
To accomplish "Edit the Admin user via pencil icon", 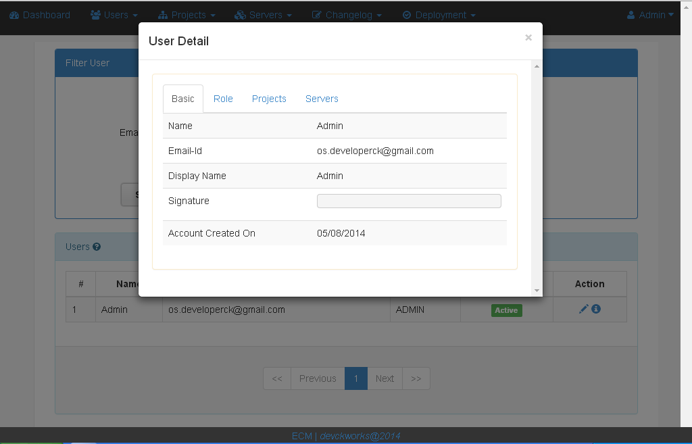I will [583, 309].
